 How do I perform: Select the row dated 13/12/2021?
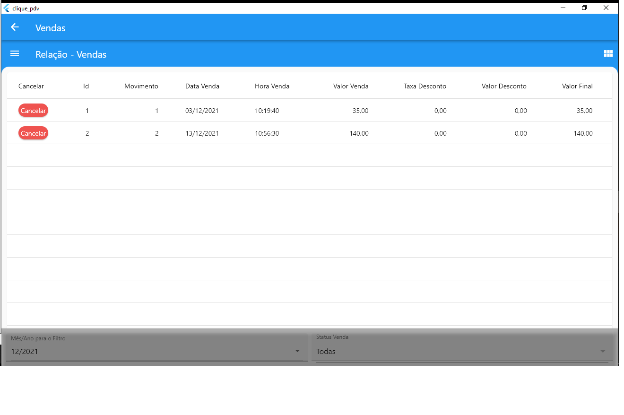[202, 134]
